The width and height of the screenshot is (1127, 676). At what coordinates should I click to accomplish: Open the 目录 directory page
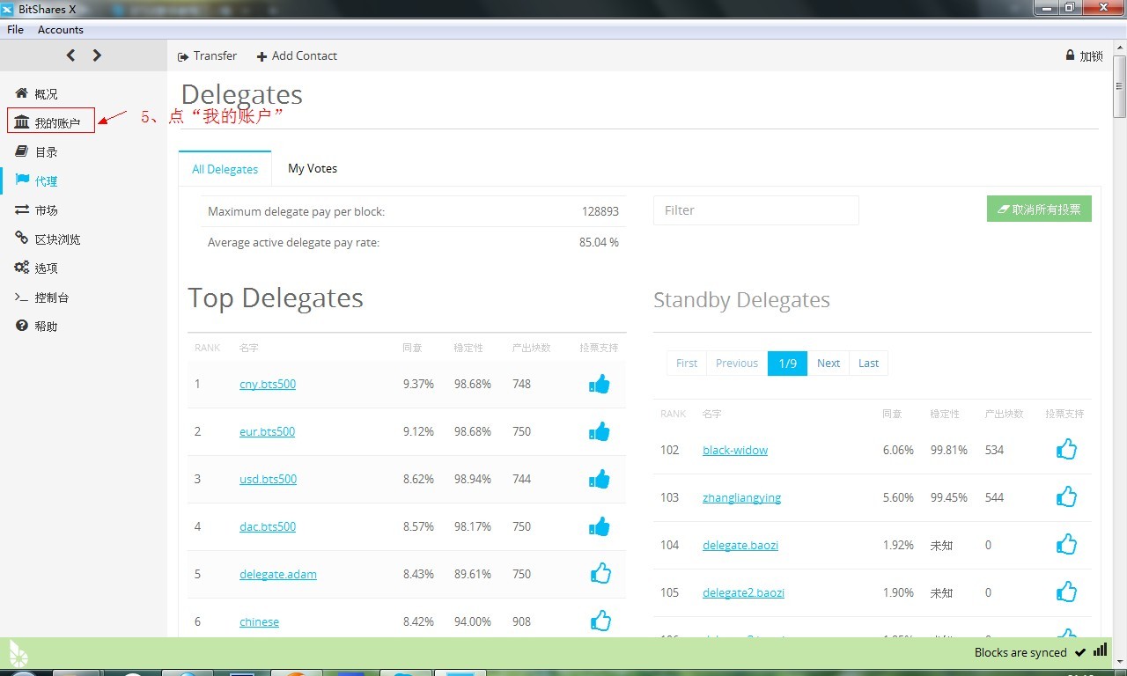tap(37, 151)
